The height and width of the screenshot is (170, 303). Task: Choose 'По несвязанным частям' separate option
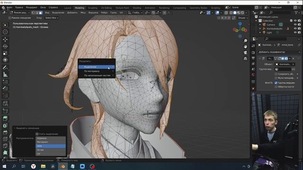coord(97,76)
